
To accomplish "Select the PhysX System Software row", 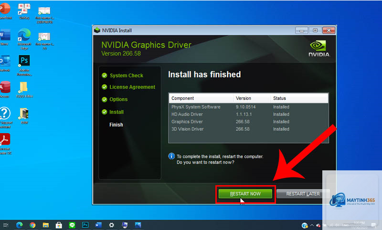I will coord(248,107).
